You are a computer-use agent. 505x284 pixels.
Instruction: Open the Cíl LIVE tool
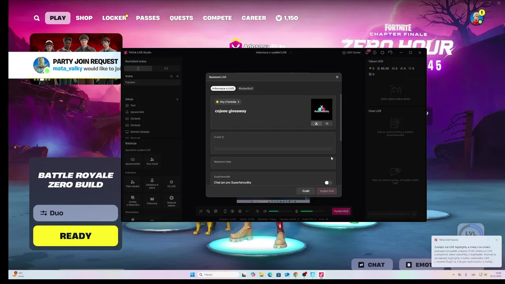(171, 184)
